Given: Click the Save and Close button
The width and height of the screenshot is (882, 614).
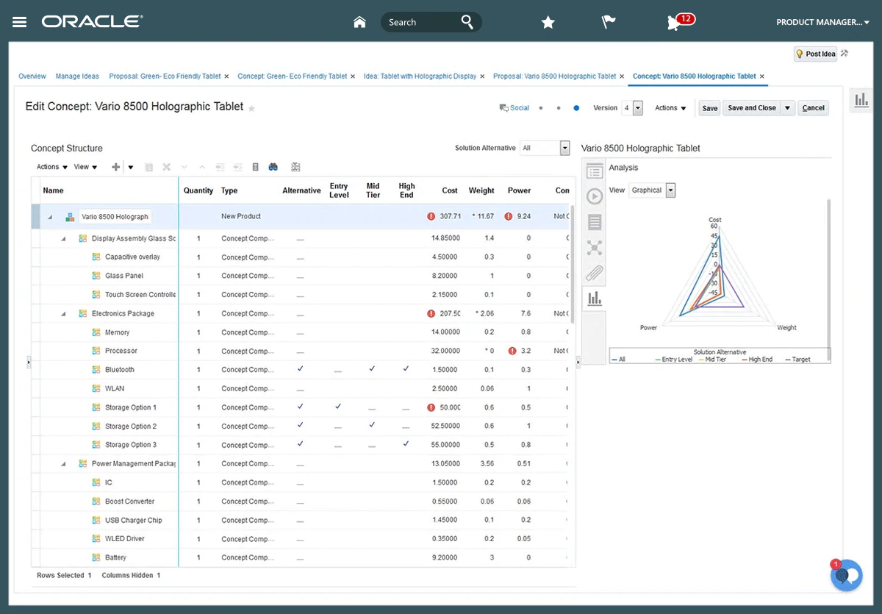Looking at the screenshot, I should click(751, 108).
